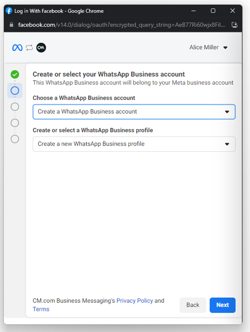Viewport: 250px width, 332px height.
Task: Click the padlock icon in address bar
Action: tap(11, 25)
